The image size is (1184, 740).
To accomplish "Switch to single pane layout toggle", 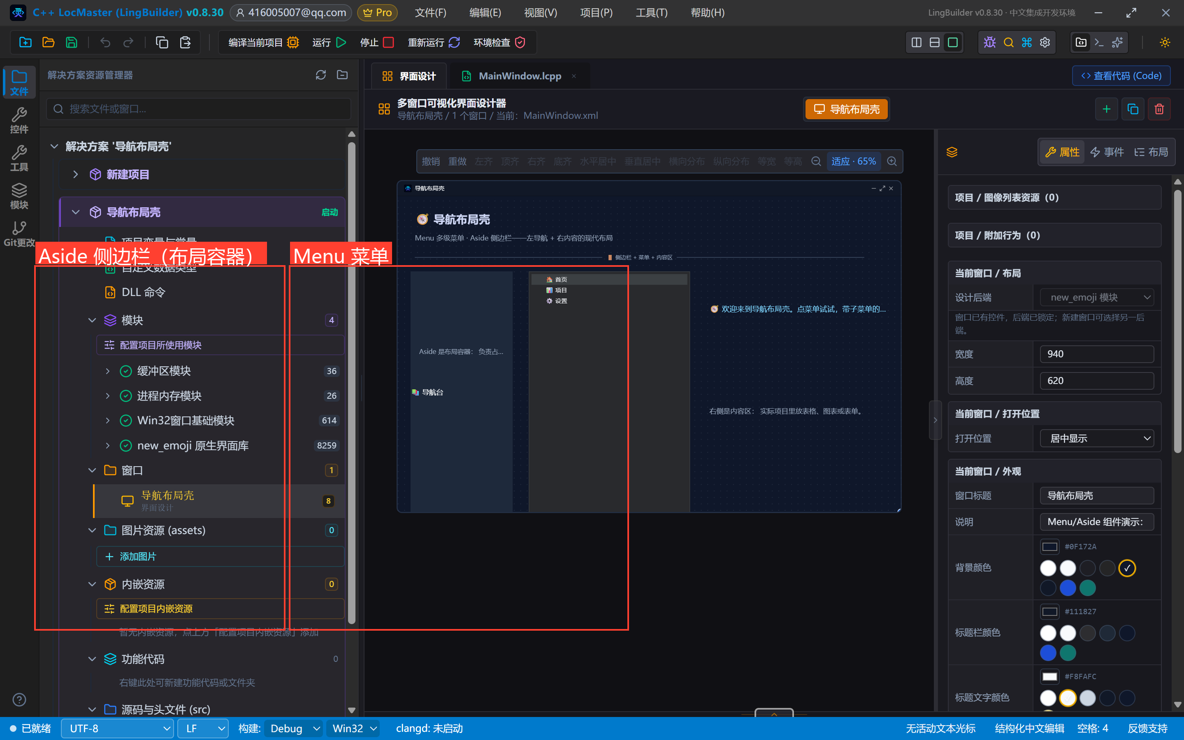I will click(953, 43).
